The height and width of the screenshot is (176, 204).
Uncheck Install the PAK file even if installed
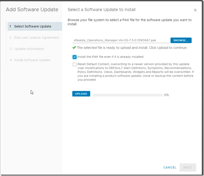(74, 57)
